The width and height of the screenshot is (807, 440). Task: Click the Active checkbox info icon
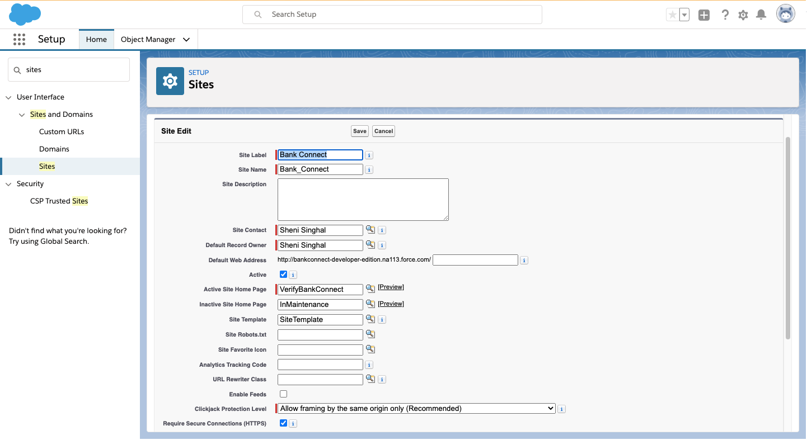pyautogui.click(x=293, y=275)
